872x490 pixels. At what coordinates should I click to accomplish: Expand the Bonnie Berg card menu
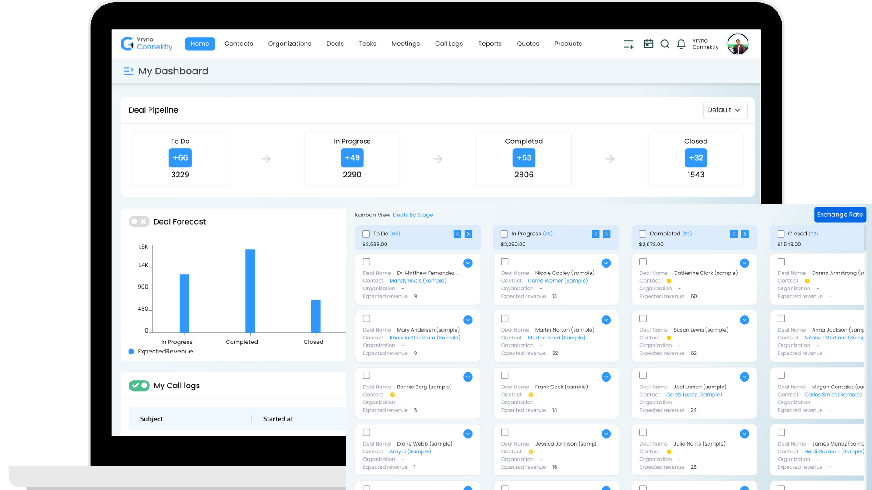point(468,377)
